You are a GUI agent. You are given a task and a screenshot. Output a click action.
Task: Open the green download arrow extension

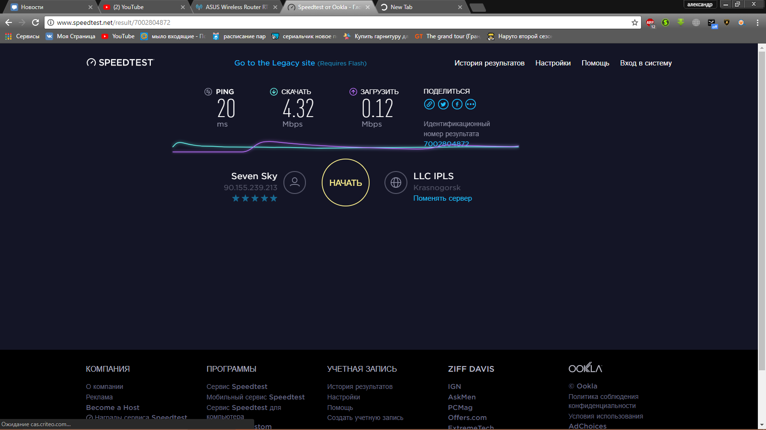681,22
